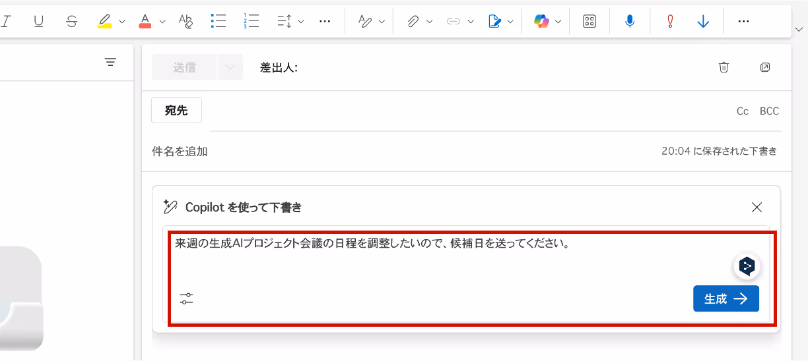Insert a bulleted list

[219, 21]
